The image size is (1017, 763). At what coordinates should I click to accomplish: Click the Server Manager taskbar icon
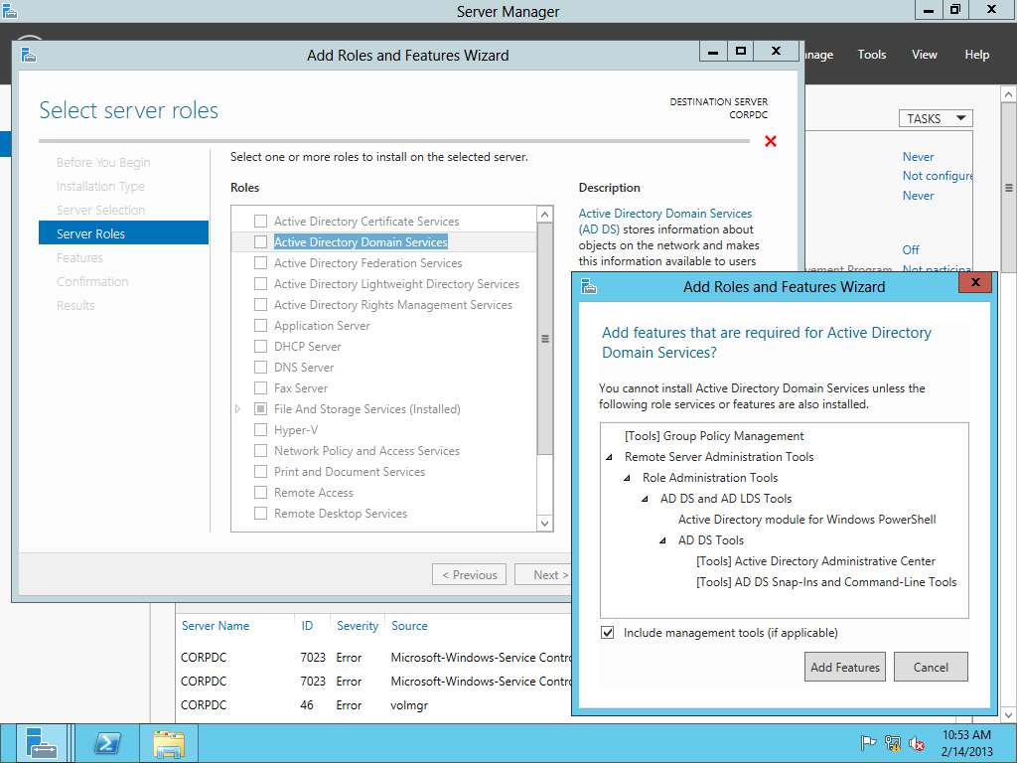(x=41, y=743)
